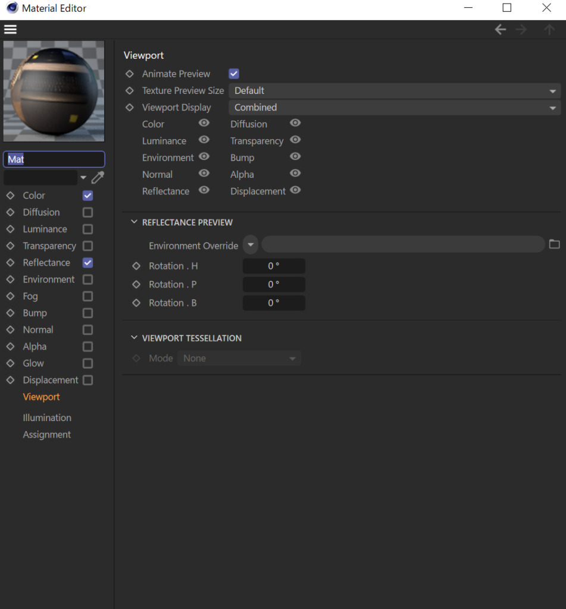Click keyframe diamond next to Rotation . H
This screenshot has width=566, height=609.
pyautogui.click(x=136, y=266)
